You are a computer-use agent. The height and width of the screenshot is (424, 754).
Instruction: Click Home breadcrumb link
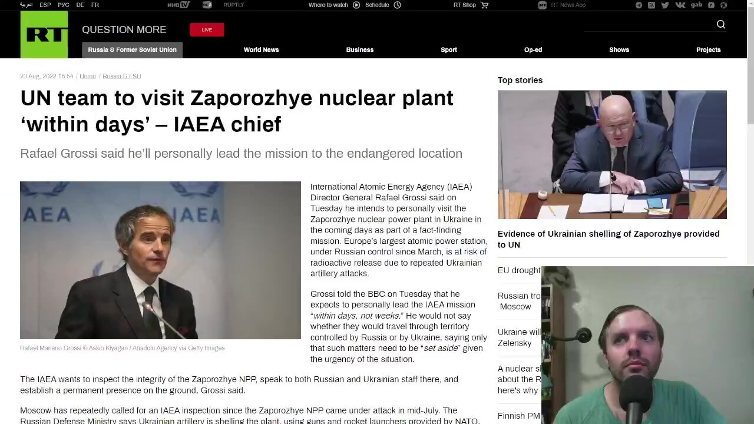pyautogui.click(x=88, y=76)
